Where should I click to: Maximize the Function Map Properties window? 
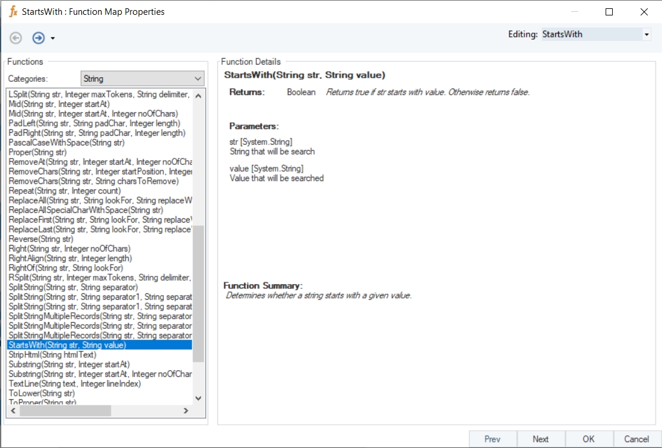click(x=609, y=11)
